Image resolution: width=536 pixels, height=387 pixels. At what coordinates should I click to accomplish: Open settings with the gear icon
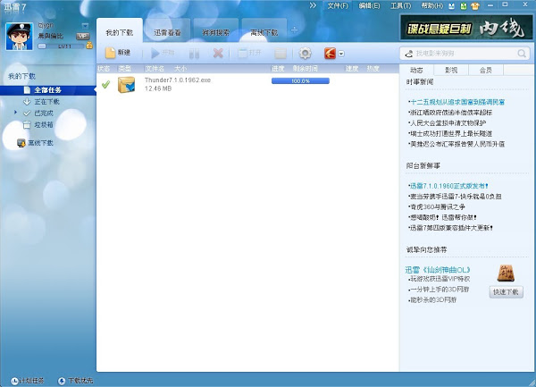(305, 53)
